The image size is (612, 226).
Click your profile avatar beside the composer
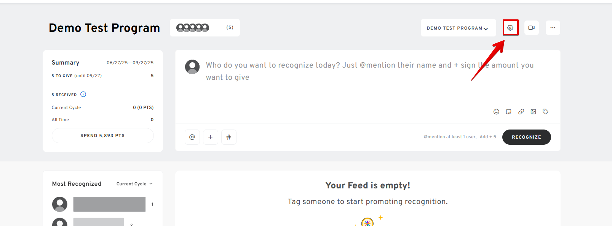[192, 67]
